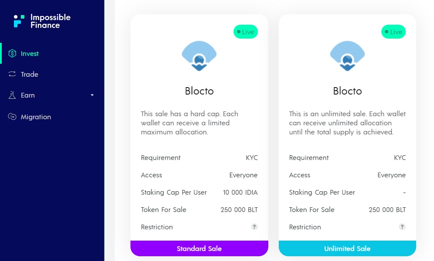The height and width of the screenshot is (261, 434).
Task: Click the Live badge on the first card
Action: click(246, 32)
